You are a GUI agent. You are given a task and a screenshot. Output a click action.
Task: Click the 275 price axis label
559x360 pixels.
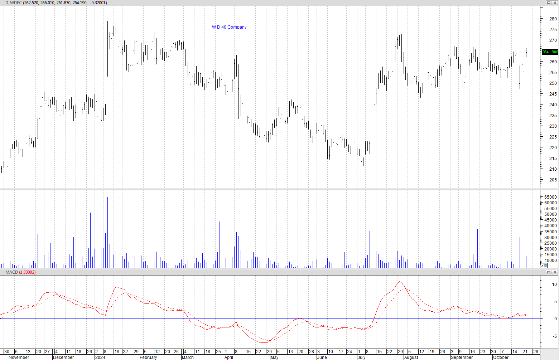click(553, 30)
